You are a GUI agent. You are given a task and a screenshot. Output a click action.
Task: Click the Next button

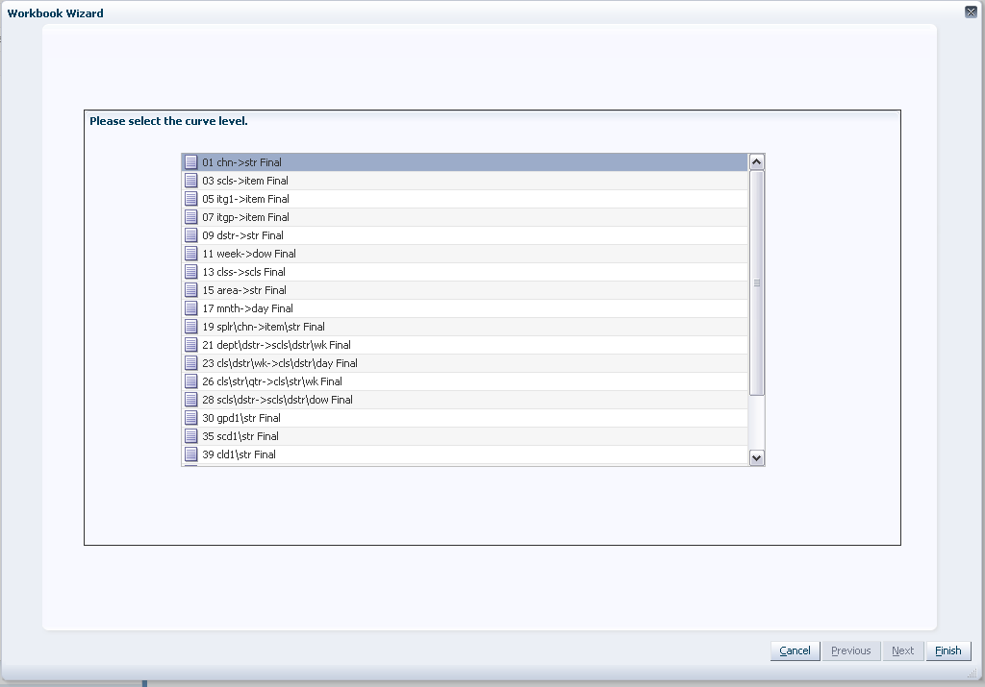tap(902, 650)
